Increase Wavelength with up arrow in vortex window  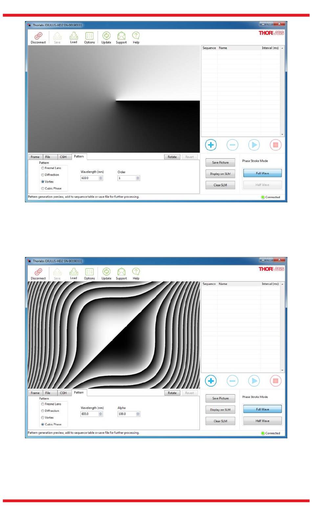pos(101,177)
